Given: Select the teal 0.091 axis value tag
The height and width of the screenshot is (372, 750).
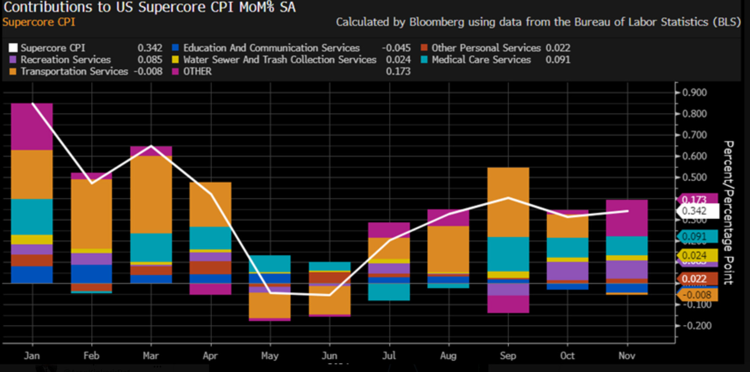Looking at the screenshot, I should (696, 237).
